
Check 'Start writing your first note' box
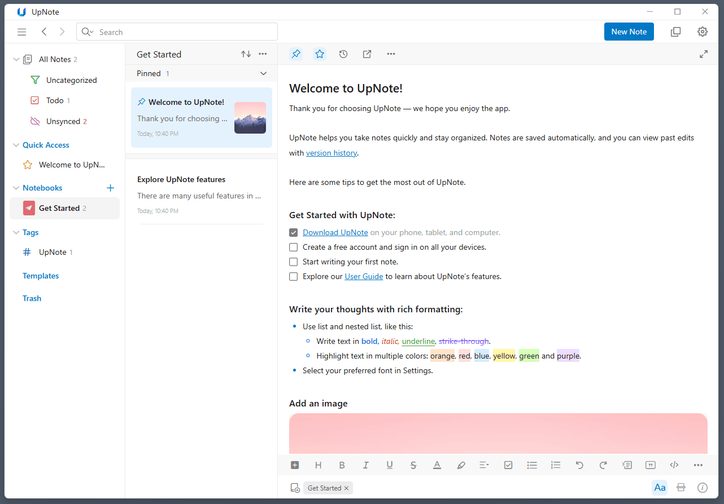pos(294,262)
